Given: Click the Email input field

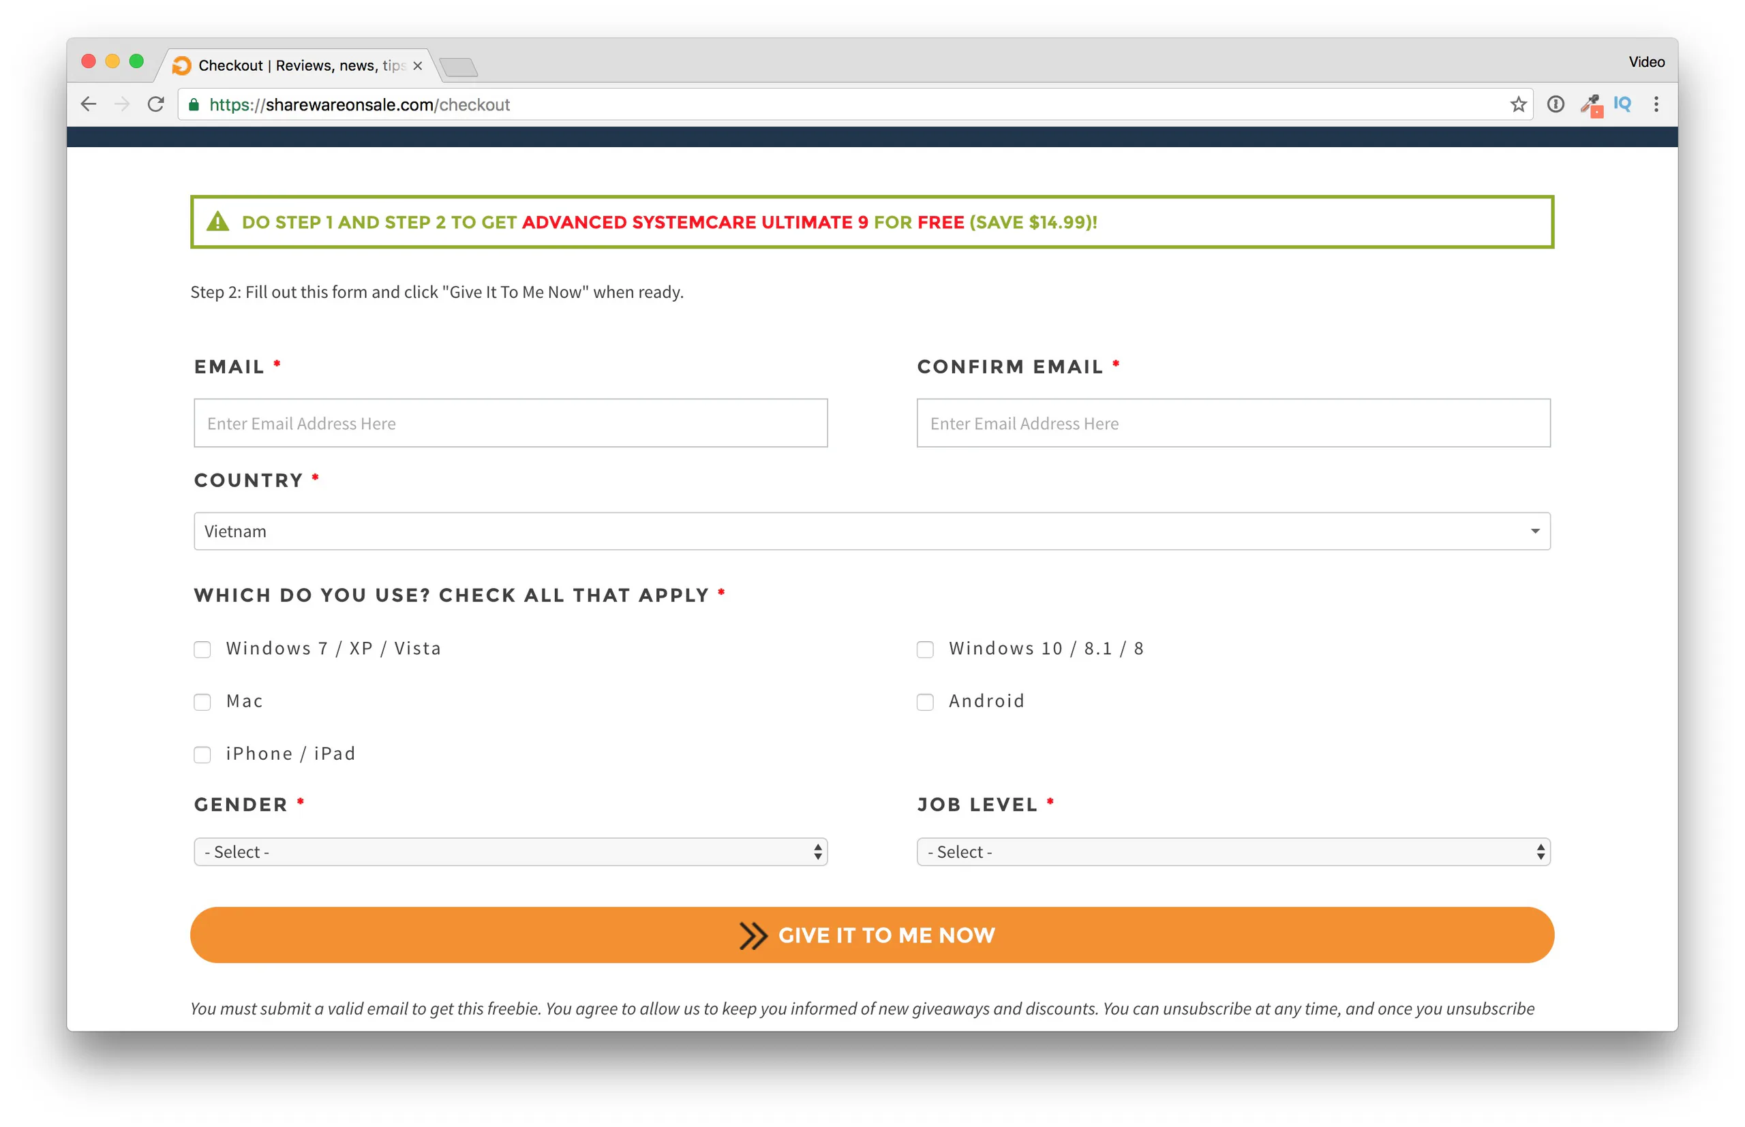Looking at the screenshot, I should tap(510, 423).
